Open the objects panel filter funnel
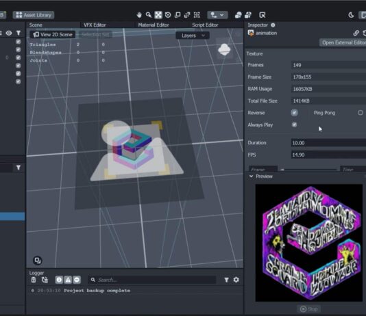The height and width of the screenshot is (316, 366). coord(19,33)
